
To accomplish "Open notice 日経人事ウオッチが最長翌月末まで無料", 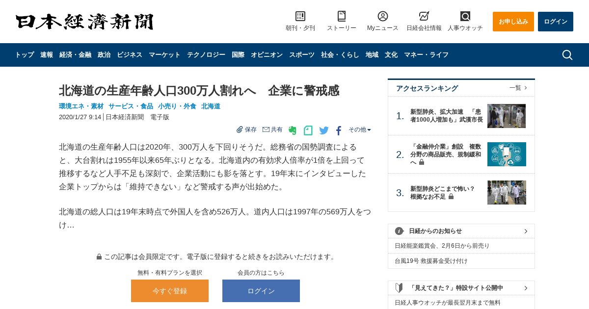I will tap(448, 303).
